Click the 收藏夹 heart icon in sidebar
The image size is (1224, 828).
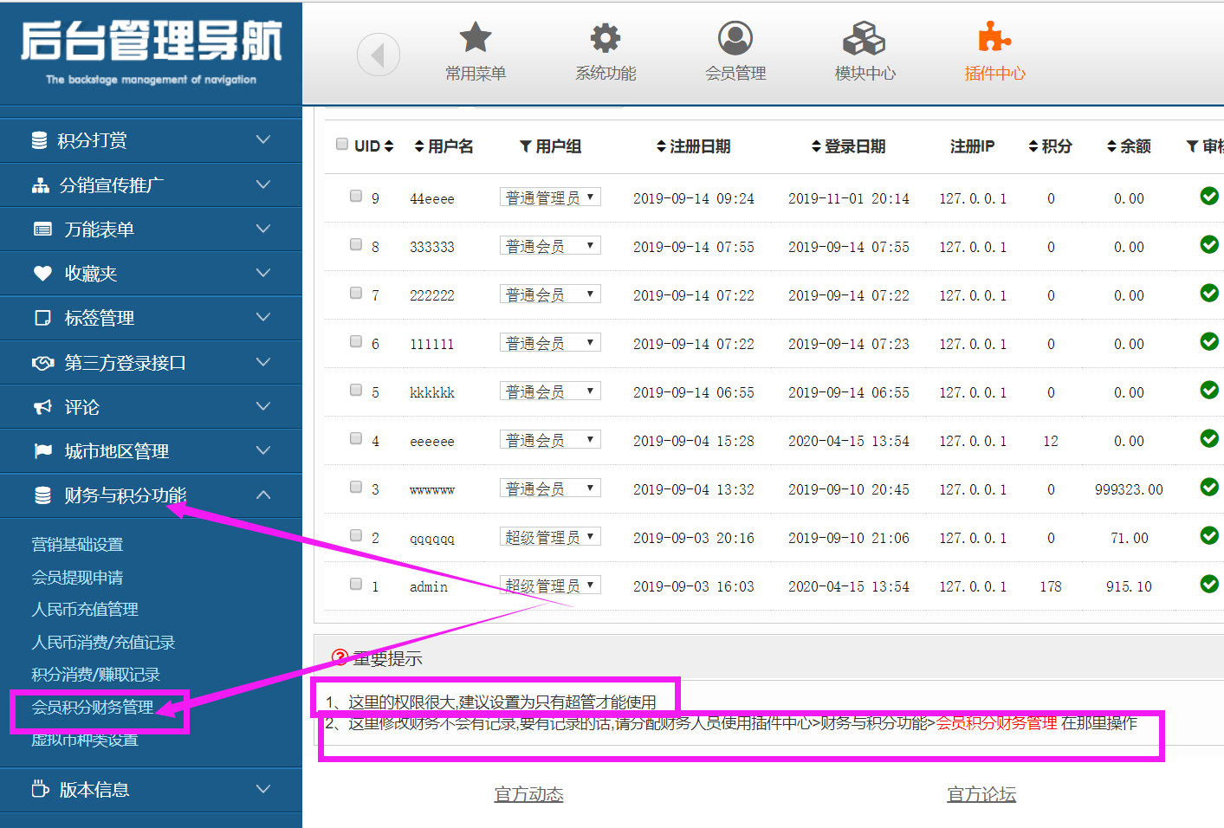(42, 274)
